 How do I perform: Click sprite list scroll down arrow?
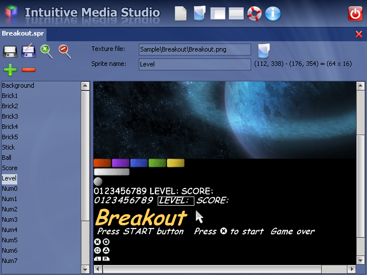point(85,269)
